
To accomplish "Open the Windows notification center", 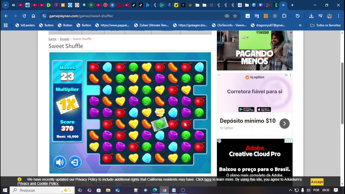I will tap(336, 190).
